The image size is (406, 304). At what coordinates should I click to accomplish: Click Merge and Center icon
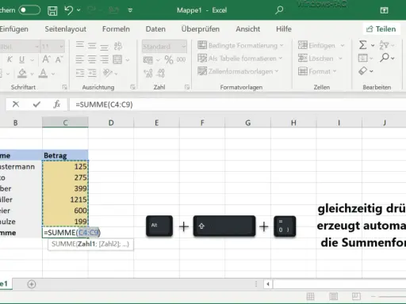coord(117,59)
